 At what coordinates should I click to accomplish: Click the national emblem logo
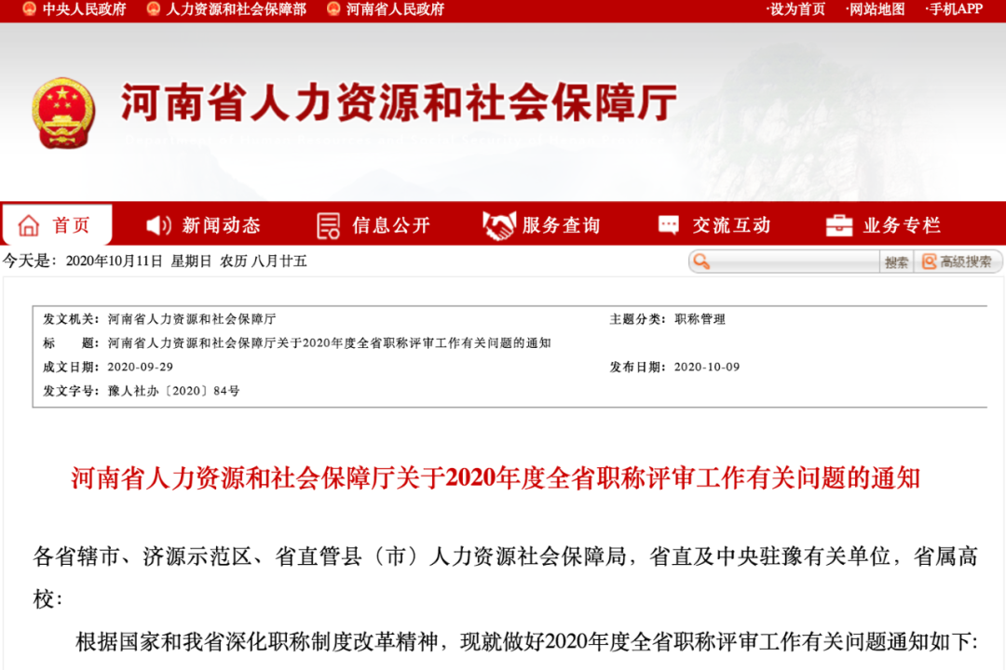pyautogui.click(x=63, y=113)
